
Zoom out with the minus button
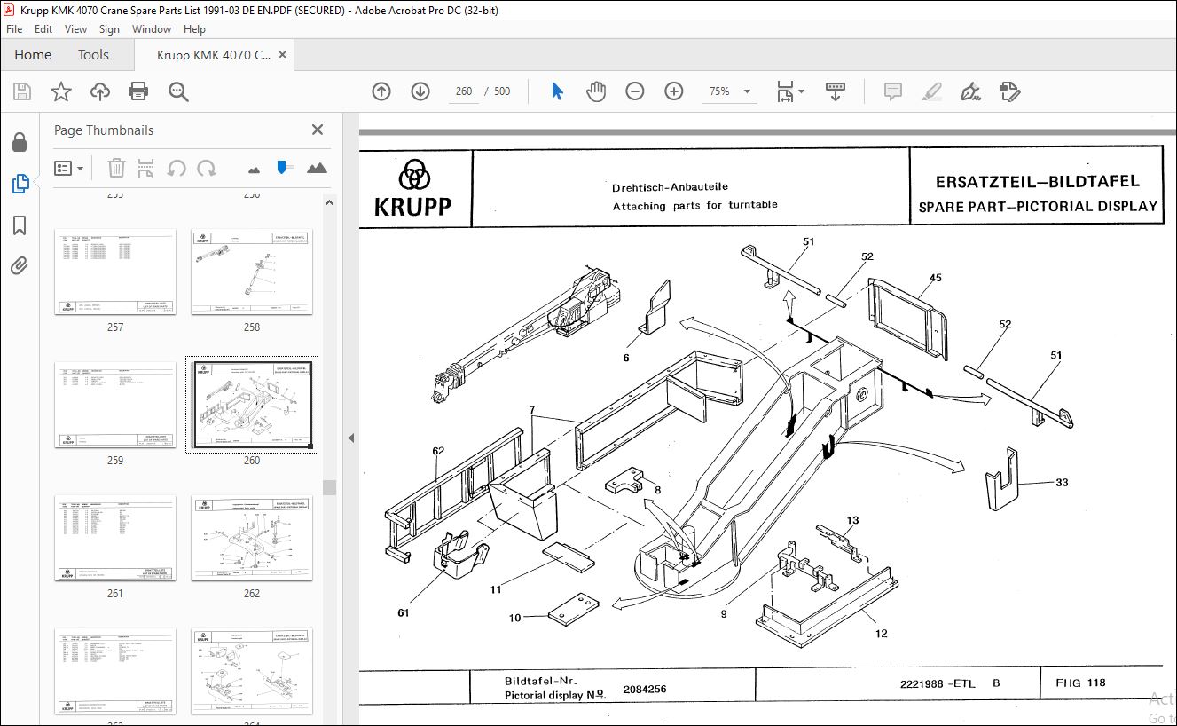(x=635, y=91)
